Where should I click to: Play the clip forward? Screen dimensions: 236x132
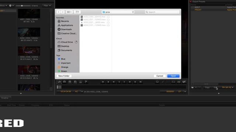[124, 82]
